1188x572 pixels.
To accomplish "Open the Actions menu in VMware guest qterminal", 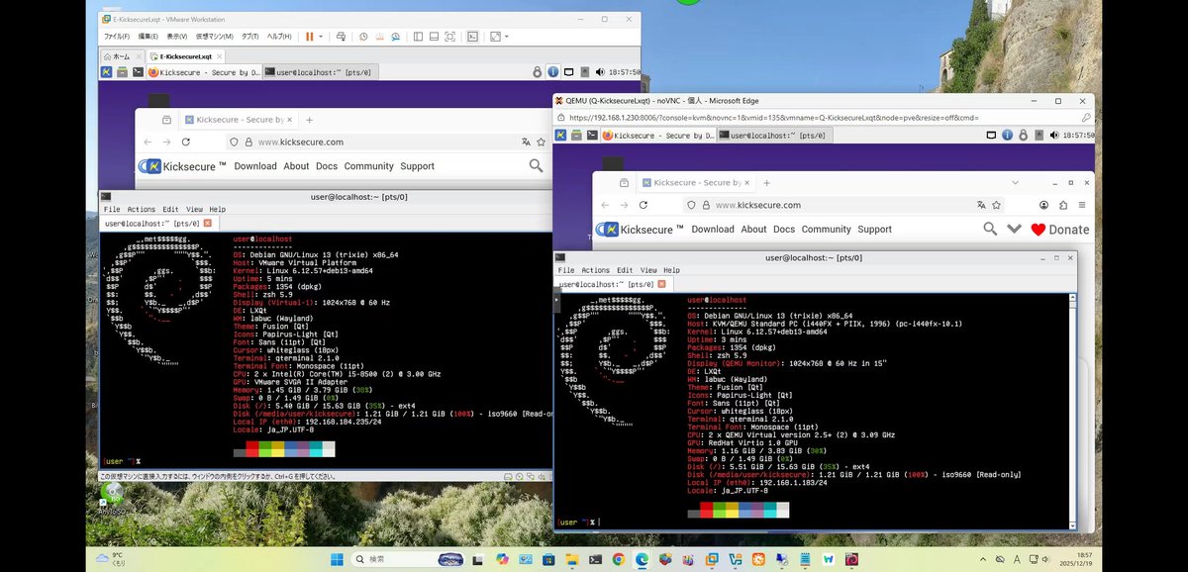I will (141, 210).
